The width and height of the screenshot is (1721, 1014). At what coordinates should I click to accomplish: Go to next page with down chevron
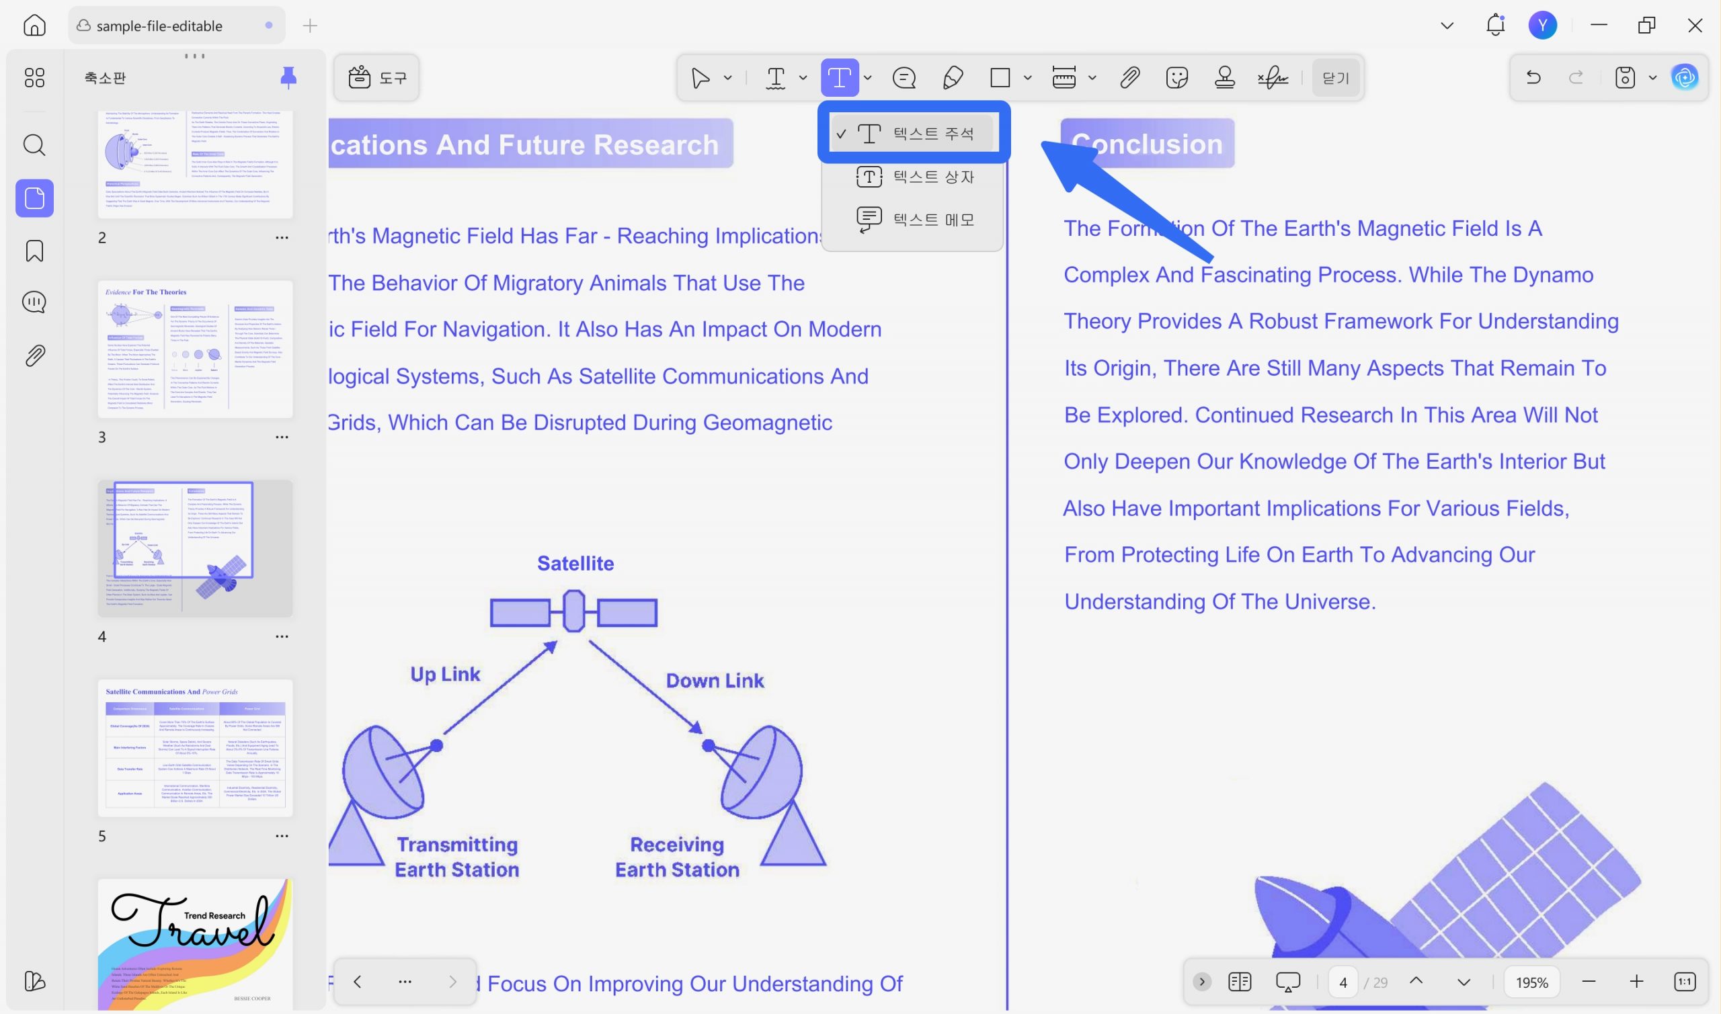coord(1464,982)
